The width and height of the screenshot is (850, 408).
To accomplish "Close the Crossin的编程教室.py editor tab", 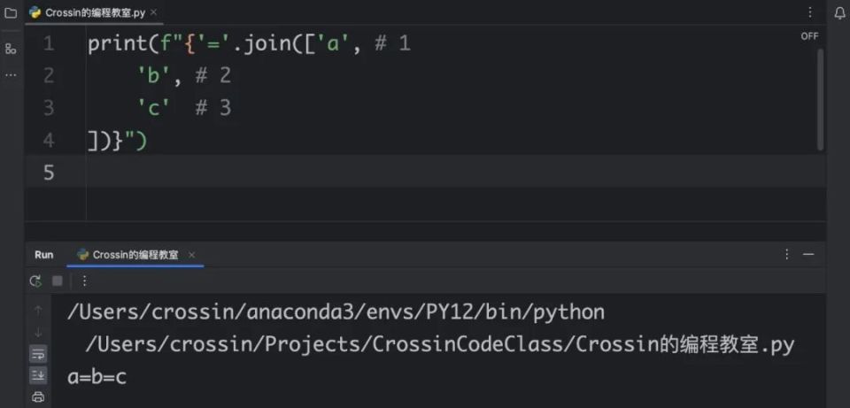I will (x=153, y=12).
